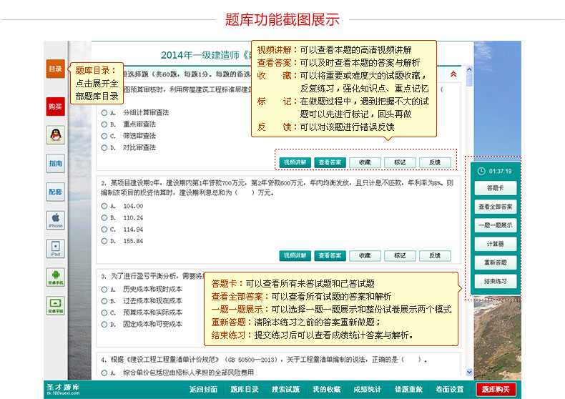Open the QQ penguin contact icon
565x399 pixels.
(x=55, y=134)
